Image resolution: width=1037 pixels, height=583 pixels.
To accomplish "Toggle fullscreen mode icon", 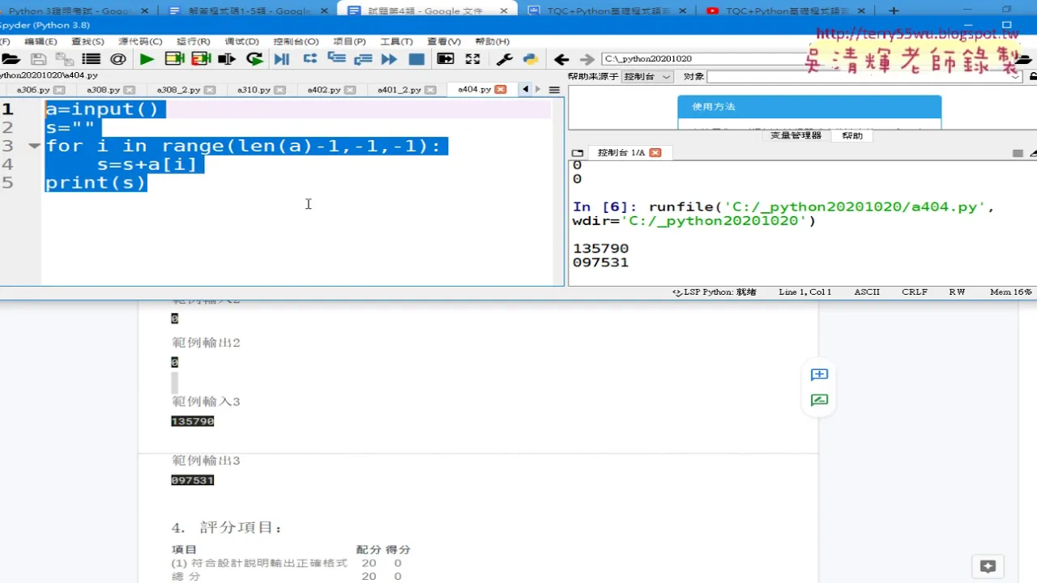I will click(x=473, y=59).
